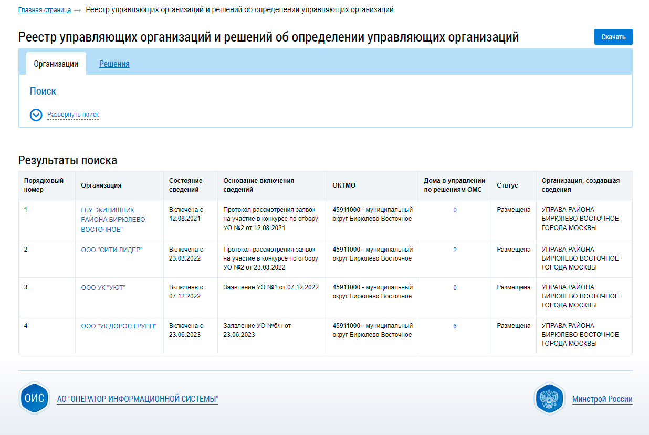Click the ОИС operator logo icon
This screenshot has height=435, width=649.
tap(35, 398)
